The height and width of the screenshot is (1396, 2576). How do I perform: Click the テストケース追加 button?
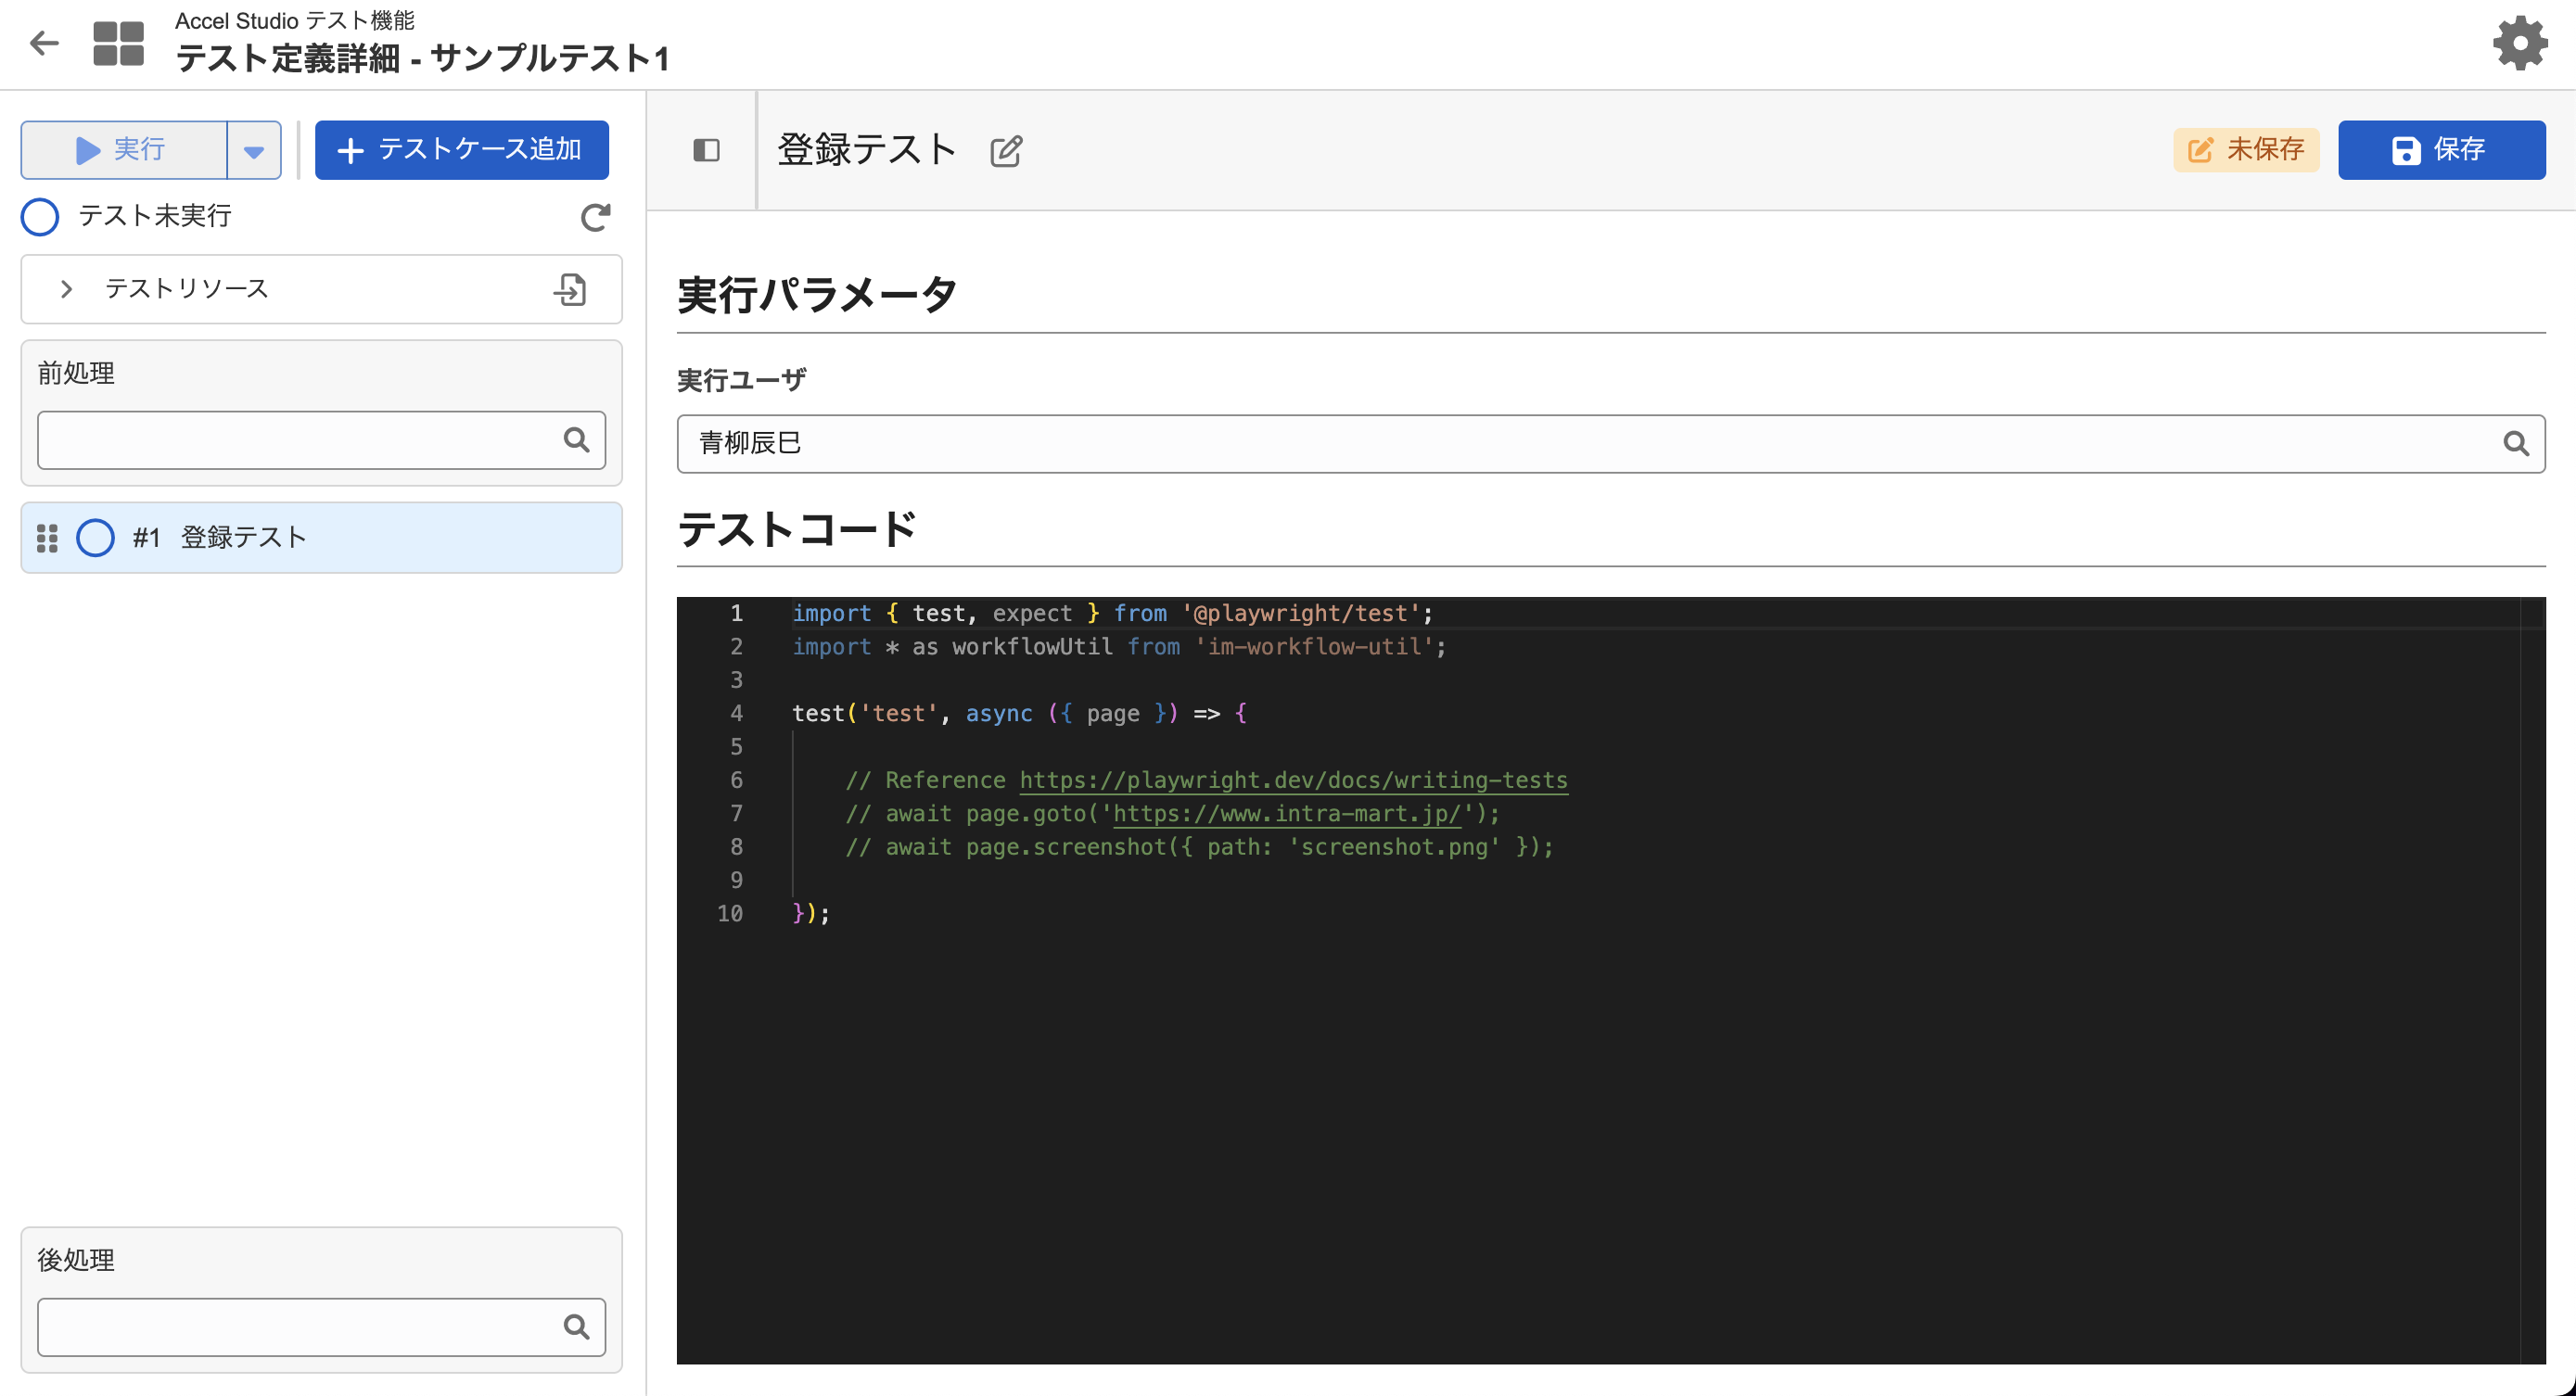(461, 150)
